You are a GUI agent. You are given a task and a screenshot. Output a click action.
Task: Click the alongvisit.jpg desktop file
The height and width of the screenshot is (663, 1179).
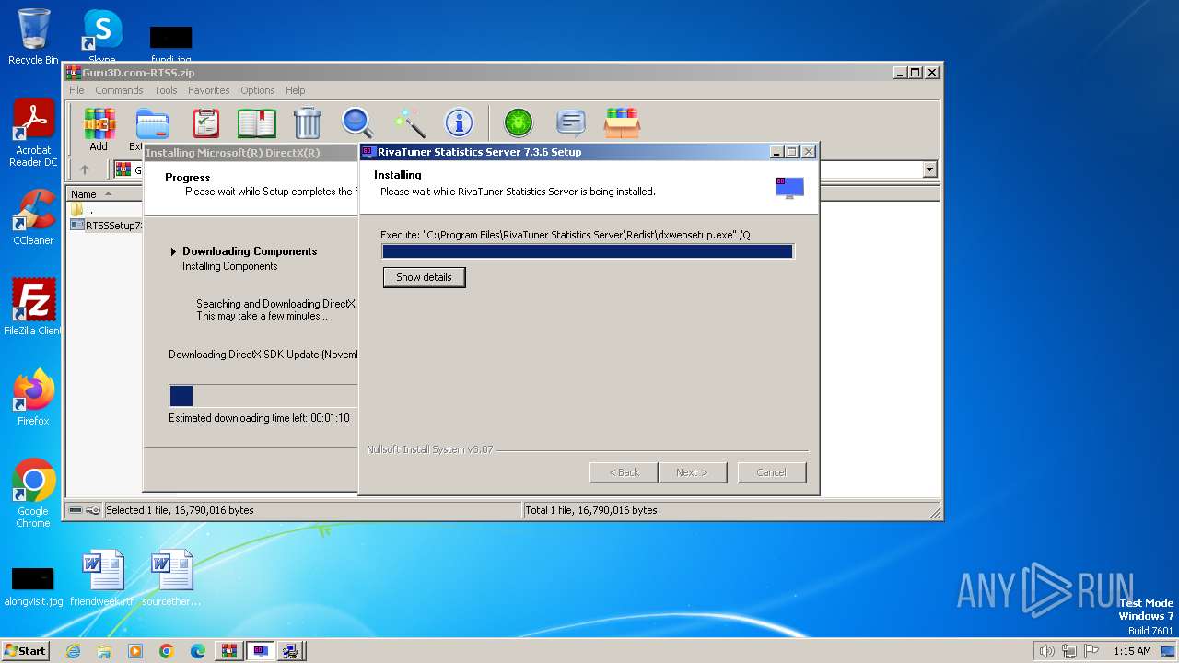tap(33, 586)
